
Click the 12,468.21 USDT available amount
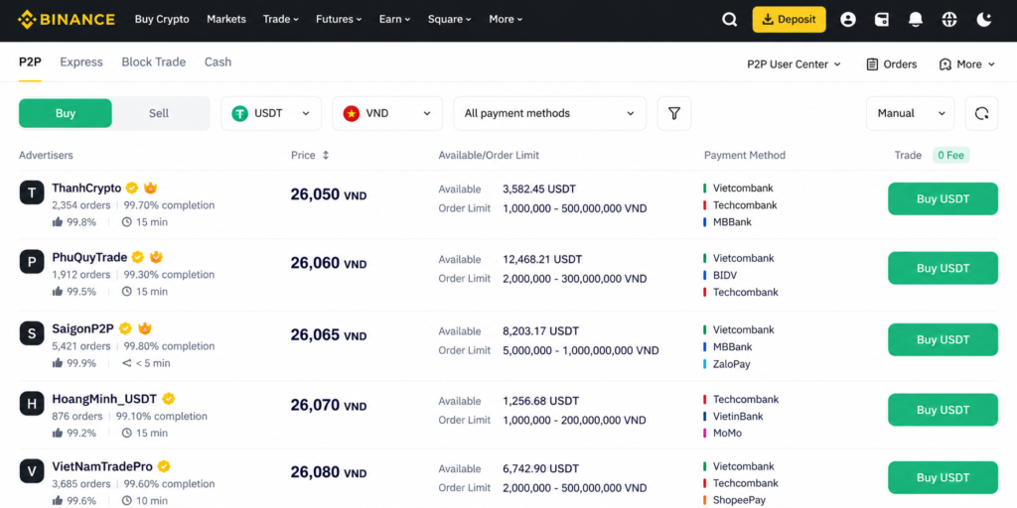click(542, 259)
